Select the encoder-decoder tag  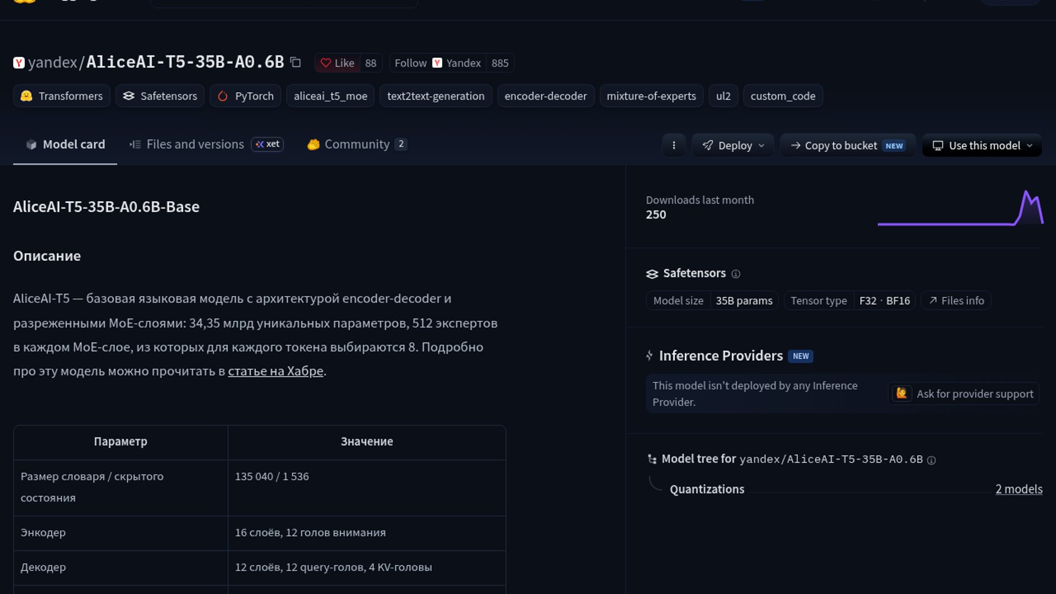pos(546,96)
